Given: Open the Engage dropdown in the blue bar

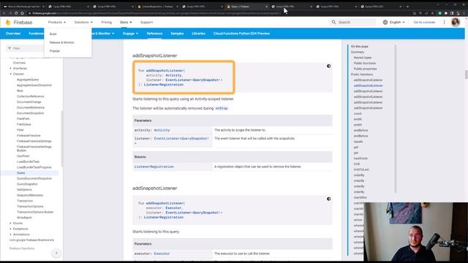Looking at the screenshot, I should click(130, 34).
